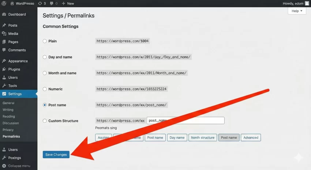Click the Appearance paintbrush icon
Screen dimensions: 311x170
coord(4,61)
